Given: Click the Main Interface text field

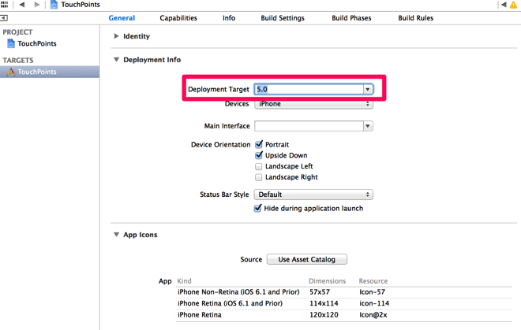Looking at the screenshot, I should click(x=309, y=126).
